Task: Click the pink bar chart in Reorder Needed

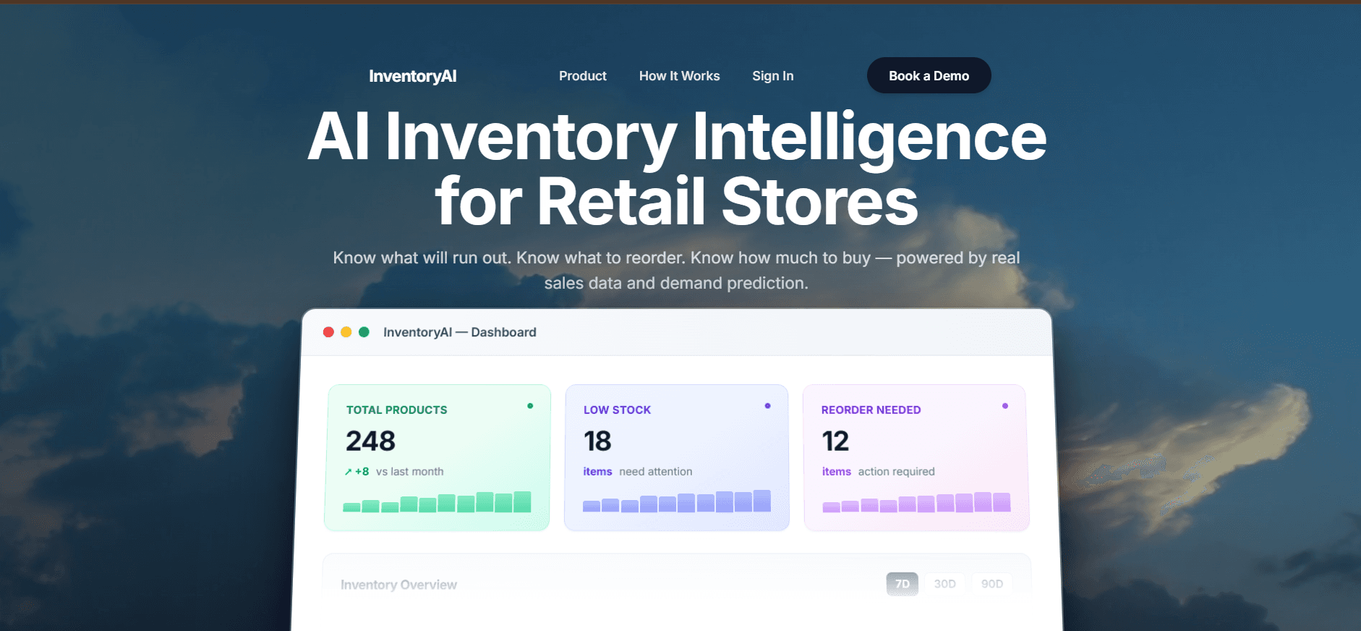Action: coord(916,501)
